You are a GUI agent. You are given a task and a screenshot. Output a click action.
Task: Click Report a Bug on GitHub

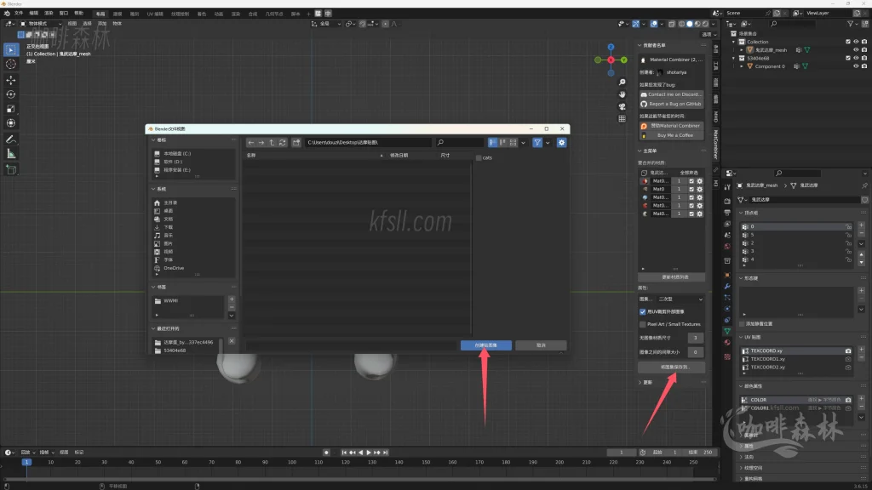pyautogui.click(x=672, y=104)
